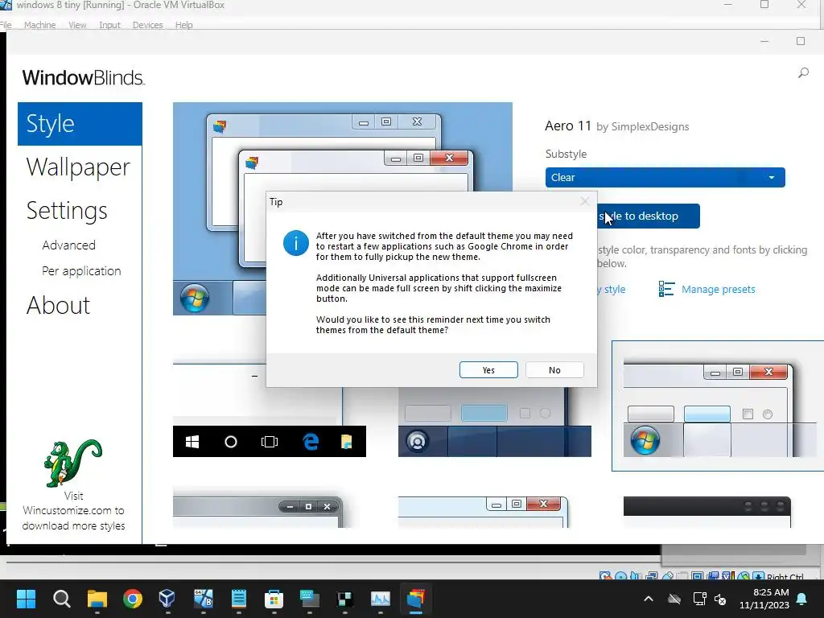Click the blue info icon in Tip dialog
Viewport: 824px width, 618px height.
[296, 243]
